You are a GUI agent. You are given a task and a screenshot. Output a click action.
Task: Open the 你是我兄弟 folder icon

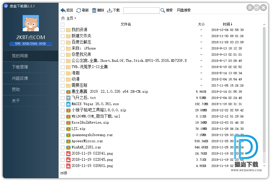pos(68,55)
